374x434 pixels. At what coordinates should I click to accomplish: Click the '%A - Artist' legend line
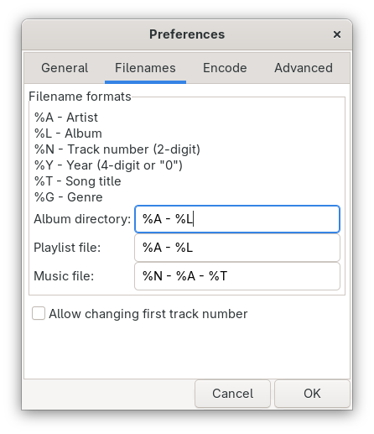[66, 118]
